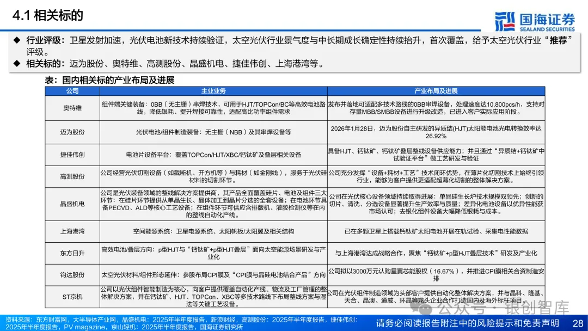The width and height of the screenshot is (588, 331).
Task: Click the risk disclaimer text '请务必阅读报告附注'
Action: tap(467, 323)
